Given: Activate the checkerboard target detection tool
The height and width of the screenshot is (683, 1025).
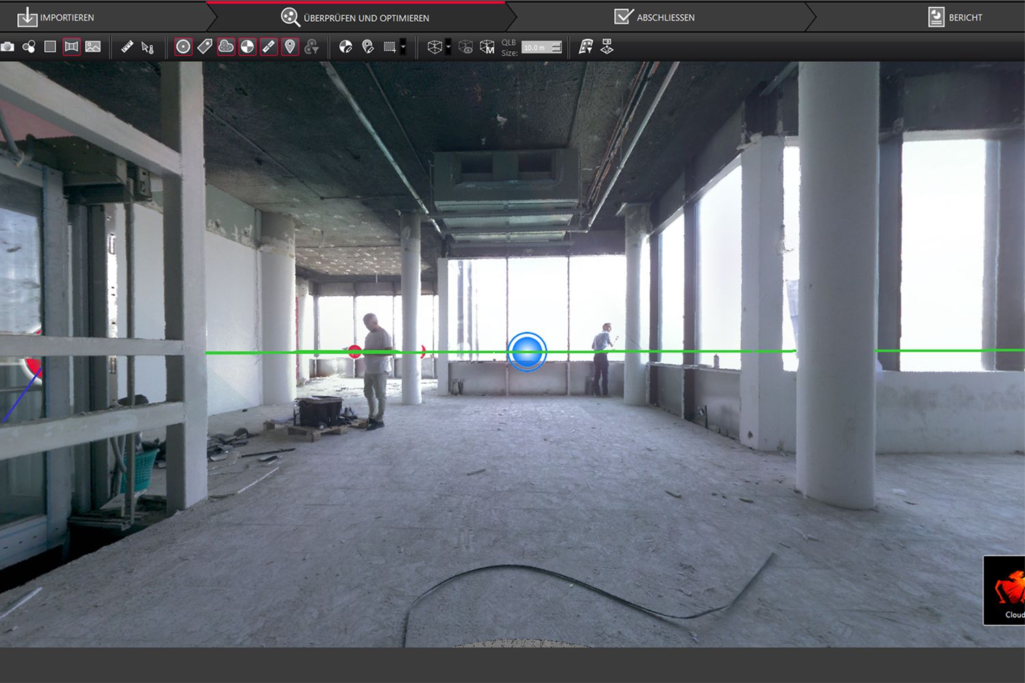Looking at the screenshot, I should click(247, 46).
